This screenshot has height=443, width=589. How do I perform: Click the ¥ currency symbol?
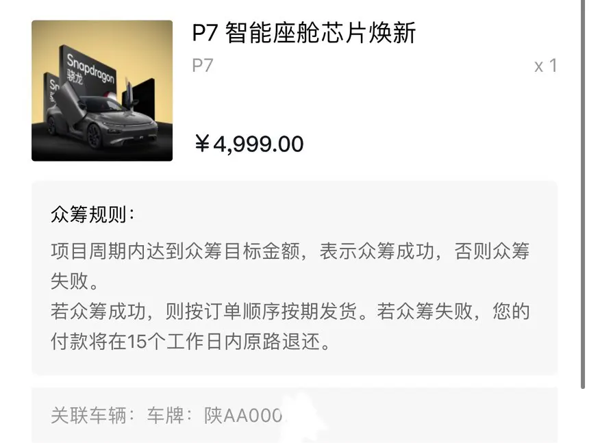tap(203, 144)
